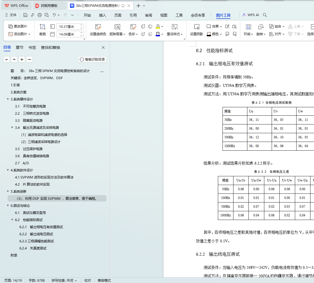Click the 页面: 14/19 page indicator

coord(13,280)
